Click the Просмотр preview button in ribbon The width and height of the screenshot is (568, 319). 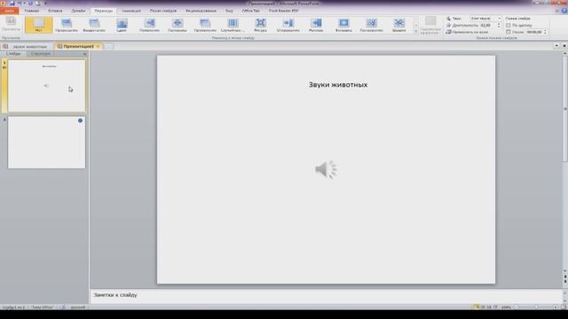point(11,25)
